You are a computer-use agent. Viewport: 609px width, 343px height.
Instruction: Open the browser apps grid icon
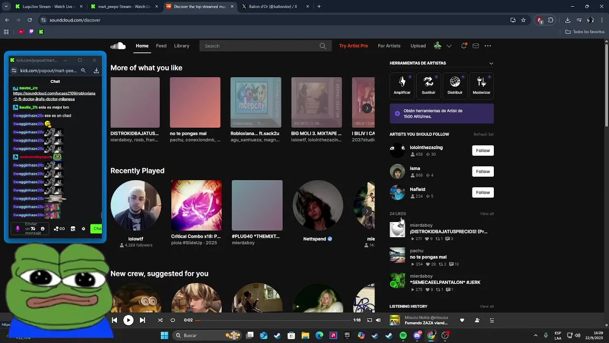pos(6,32)
